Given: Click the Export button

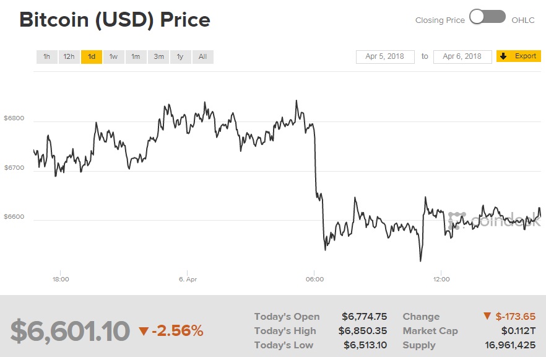Looking at the screenshot, I should click(519, 56).
